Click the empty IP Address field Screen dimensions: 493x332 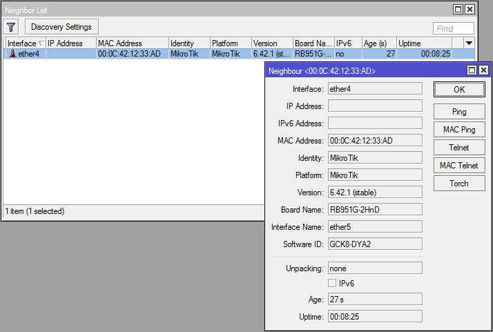[375, 106]
